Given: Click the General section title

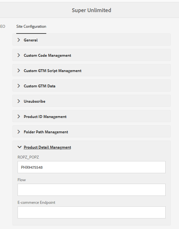Looking at the screenshot, I should click(31, 40).
